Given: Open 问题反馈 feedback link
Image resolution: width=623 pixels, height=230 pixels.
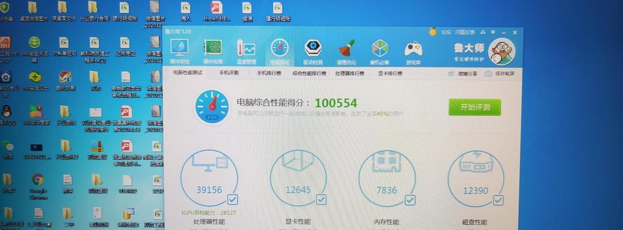Looking at the screenshot, I should 464,32.
